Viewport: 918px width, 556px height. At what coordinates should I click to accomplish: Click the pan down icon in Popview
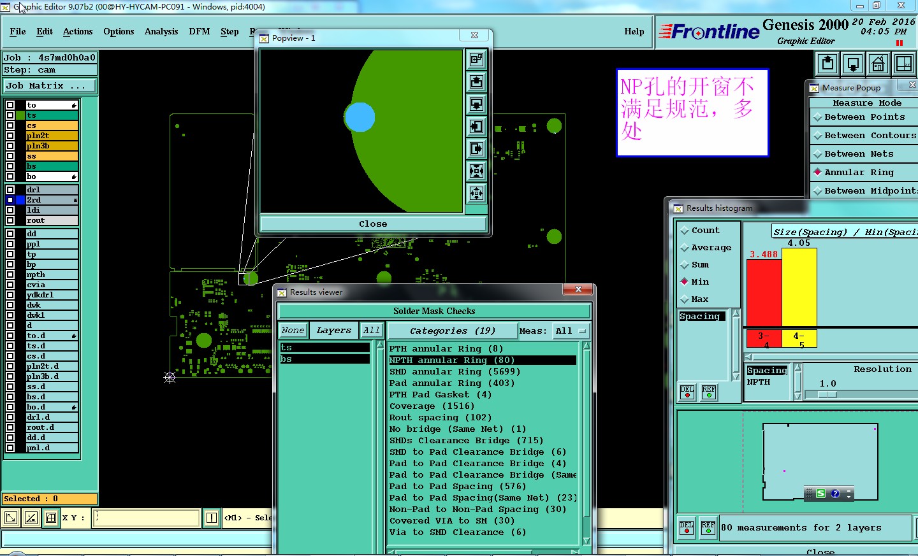point(476,104)
